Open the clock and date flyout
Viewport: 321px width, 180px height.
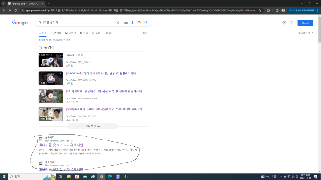(x=305, y=177)
